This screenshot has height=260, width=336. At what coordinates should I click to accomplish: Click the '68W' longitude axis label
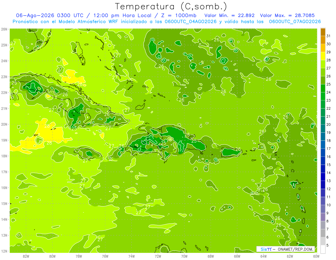pyautogui.click(x=211, y=256)
